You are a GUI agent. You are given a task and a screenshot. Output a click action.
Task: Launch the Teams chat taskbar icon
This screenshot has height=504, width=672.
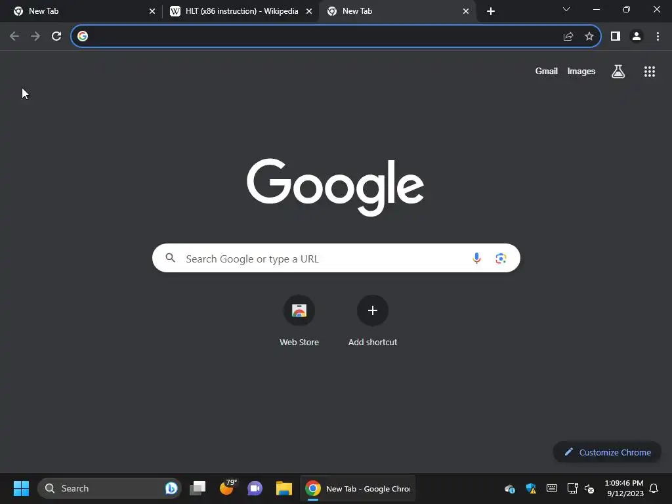255,488
